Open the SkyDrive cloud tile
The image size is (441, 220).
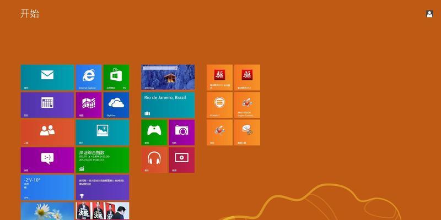[x=116, y=105]
